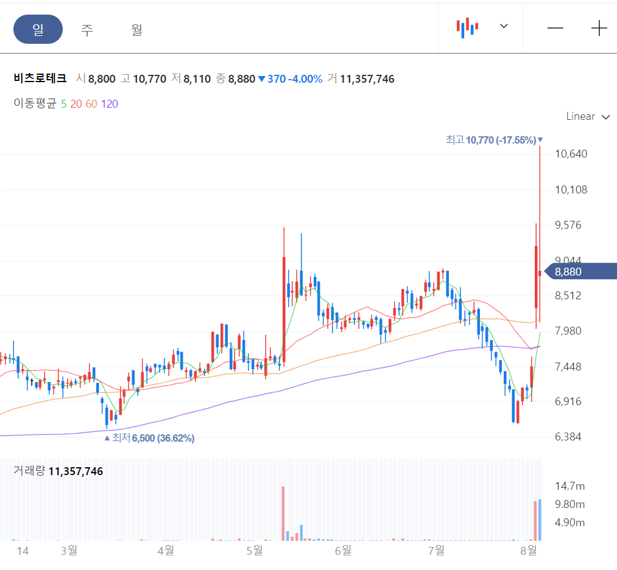This screenshot has width=617, height=570.
Task: Click the 비츠로테크 stock name
Action: pyautogui.click(x=40, y=78)
